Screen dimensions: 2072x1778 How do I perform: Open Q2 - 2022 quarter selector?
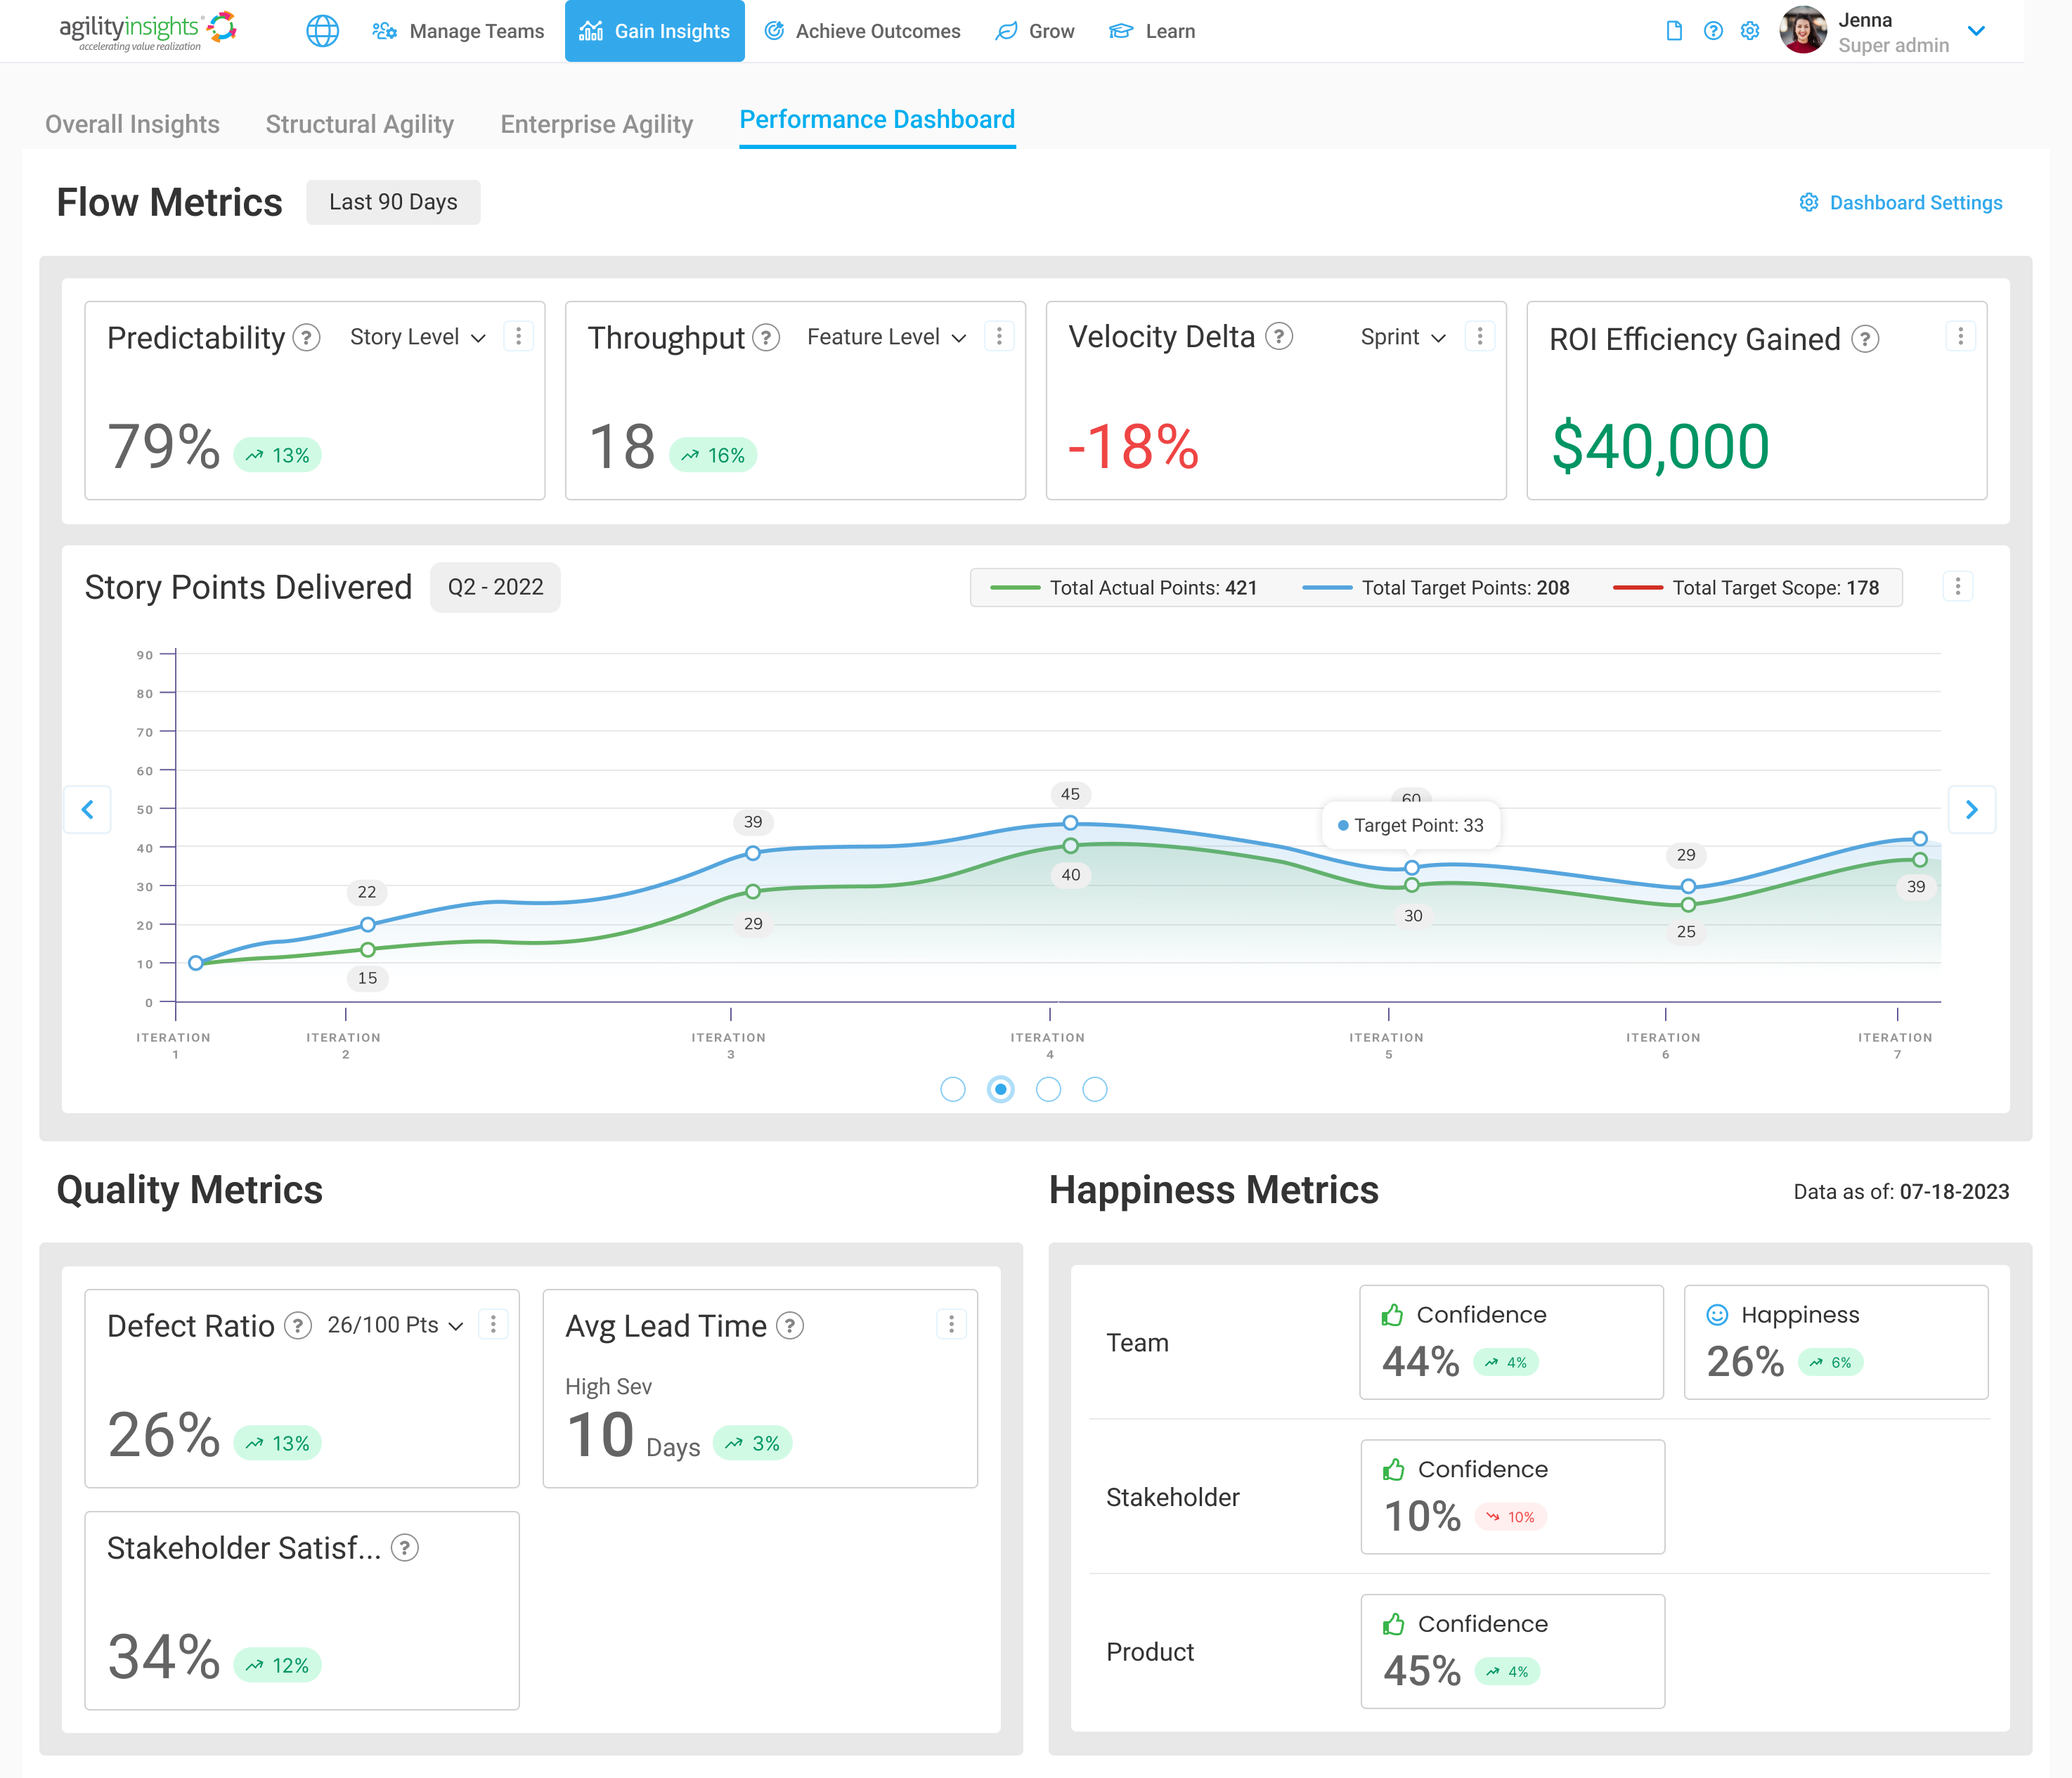[495, 587]
